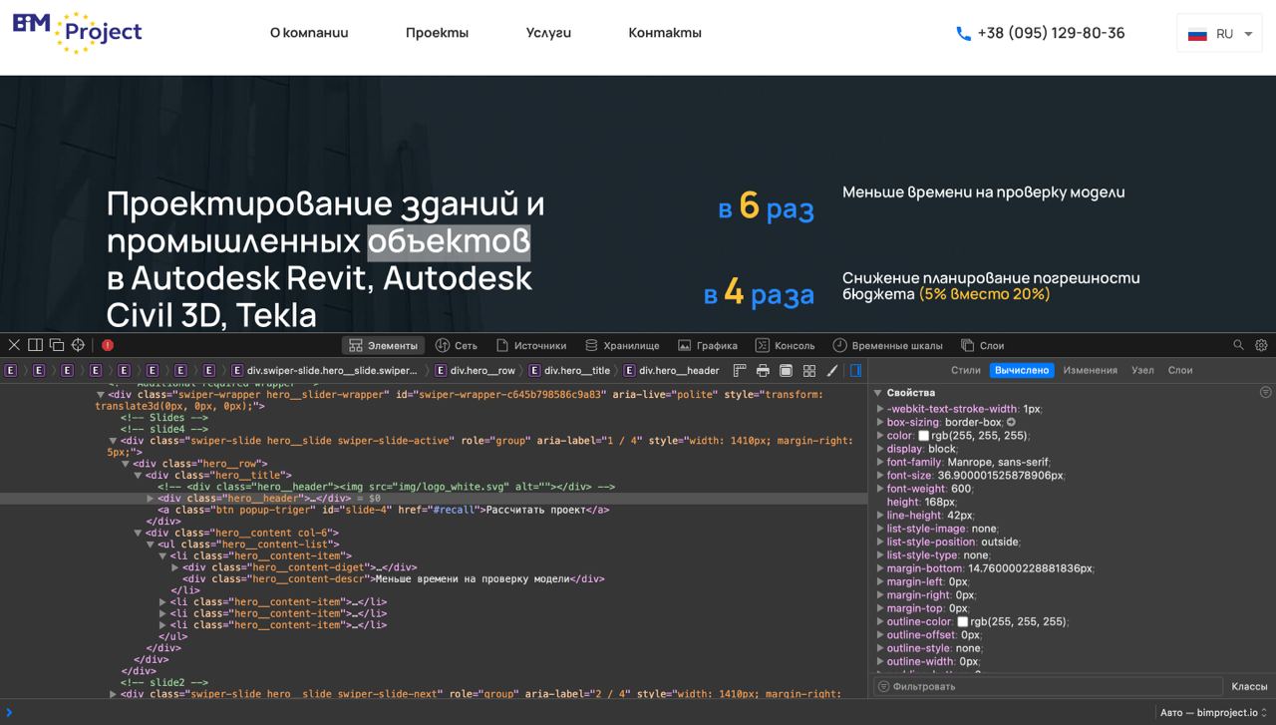The height and width of the screenshot is (725, 1276).
Task: Click the printer icon for print media styles
Action: [763, 370]
